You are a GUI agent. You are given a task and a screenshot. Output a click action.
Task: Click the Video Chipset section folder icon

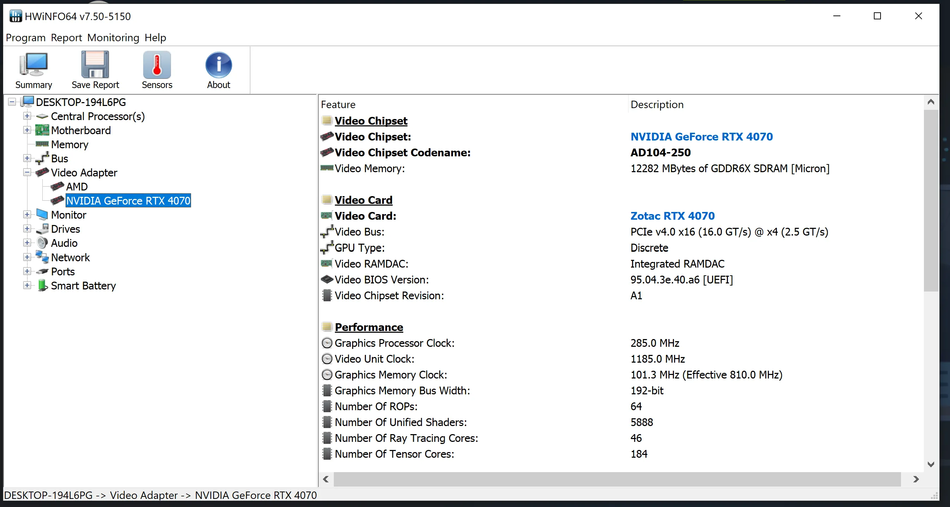pos(327,120)
